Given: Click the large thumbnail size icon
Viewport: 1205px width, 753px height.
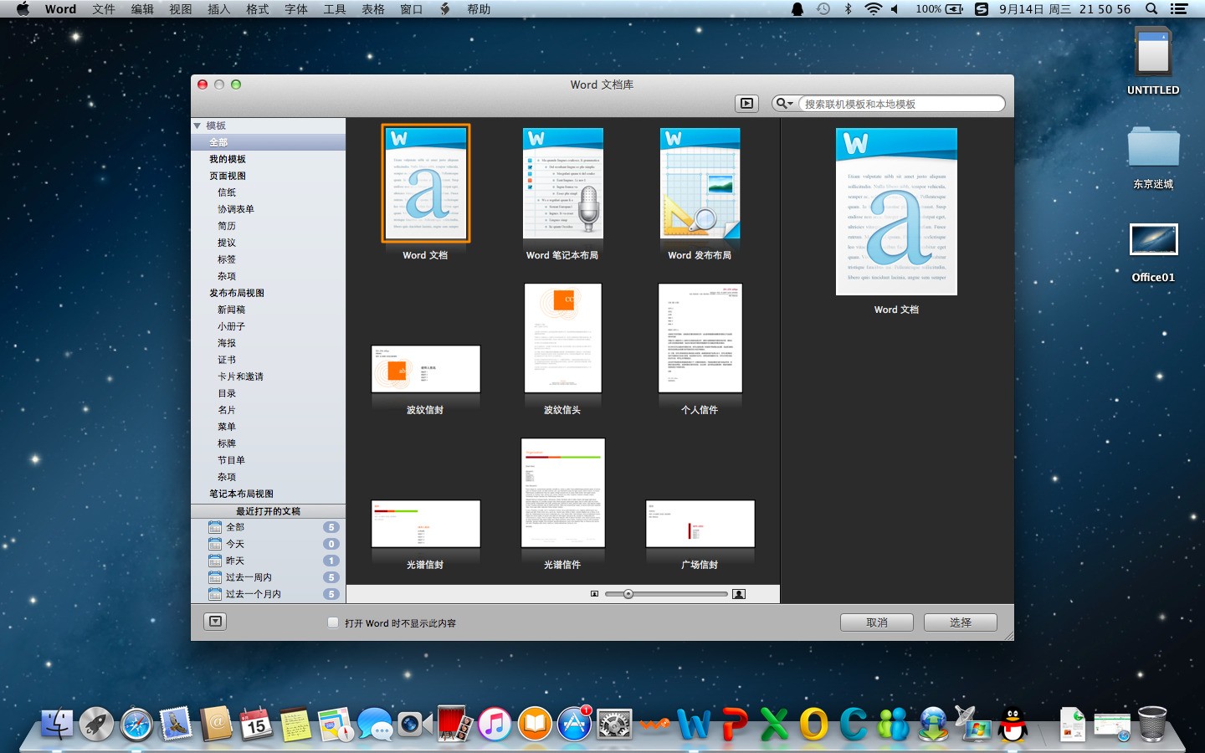Looking at the screenshot, I should 739,594.
